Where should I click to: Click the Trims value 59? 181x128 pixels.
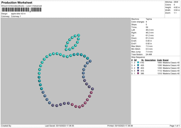tap(147, 27)
